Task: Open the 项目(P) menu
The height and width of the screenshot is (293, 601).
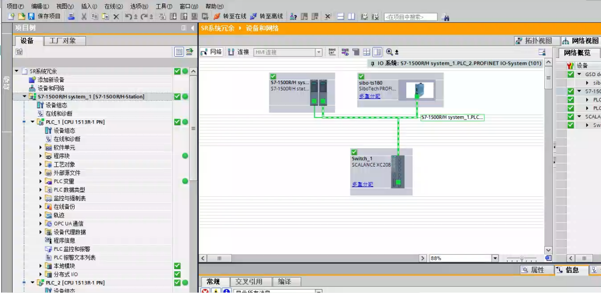Action: (15, 6)
